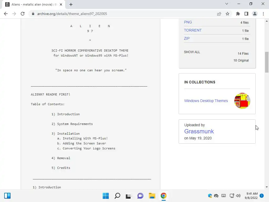
Task: Click 'b. Adding the Screen Saver' line
Action: click(x=81, y=143)
